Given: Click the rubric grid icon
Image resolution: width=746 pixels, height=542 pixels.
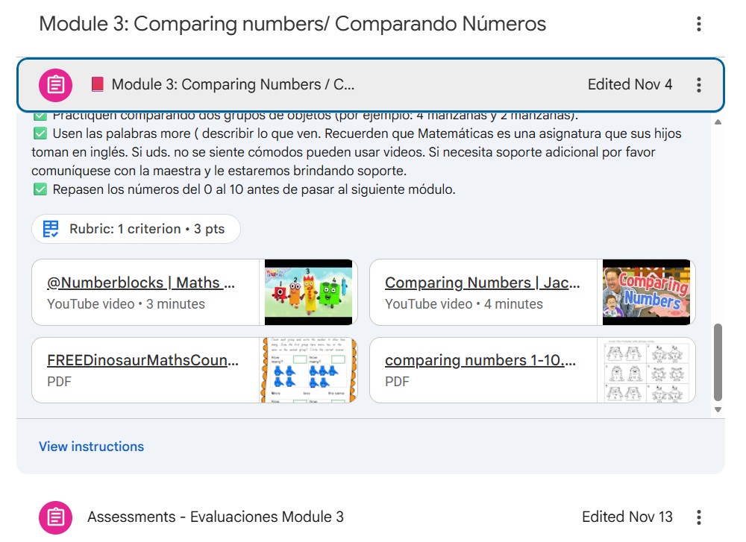Looking at the screenshot, I should (51, 229).
